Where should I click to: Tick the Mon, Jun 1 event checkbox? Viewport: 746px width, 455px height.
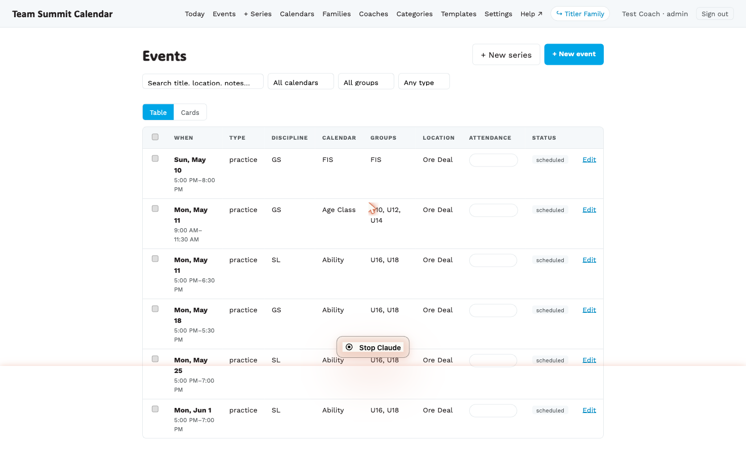coord(155,409)
